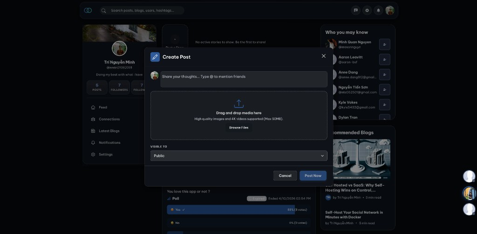
Task: Open Dylan Tran's profile name
Action: 348,117
